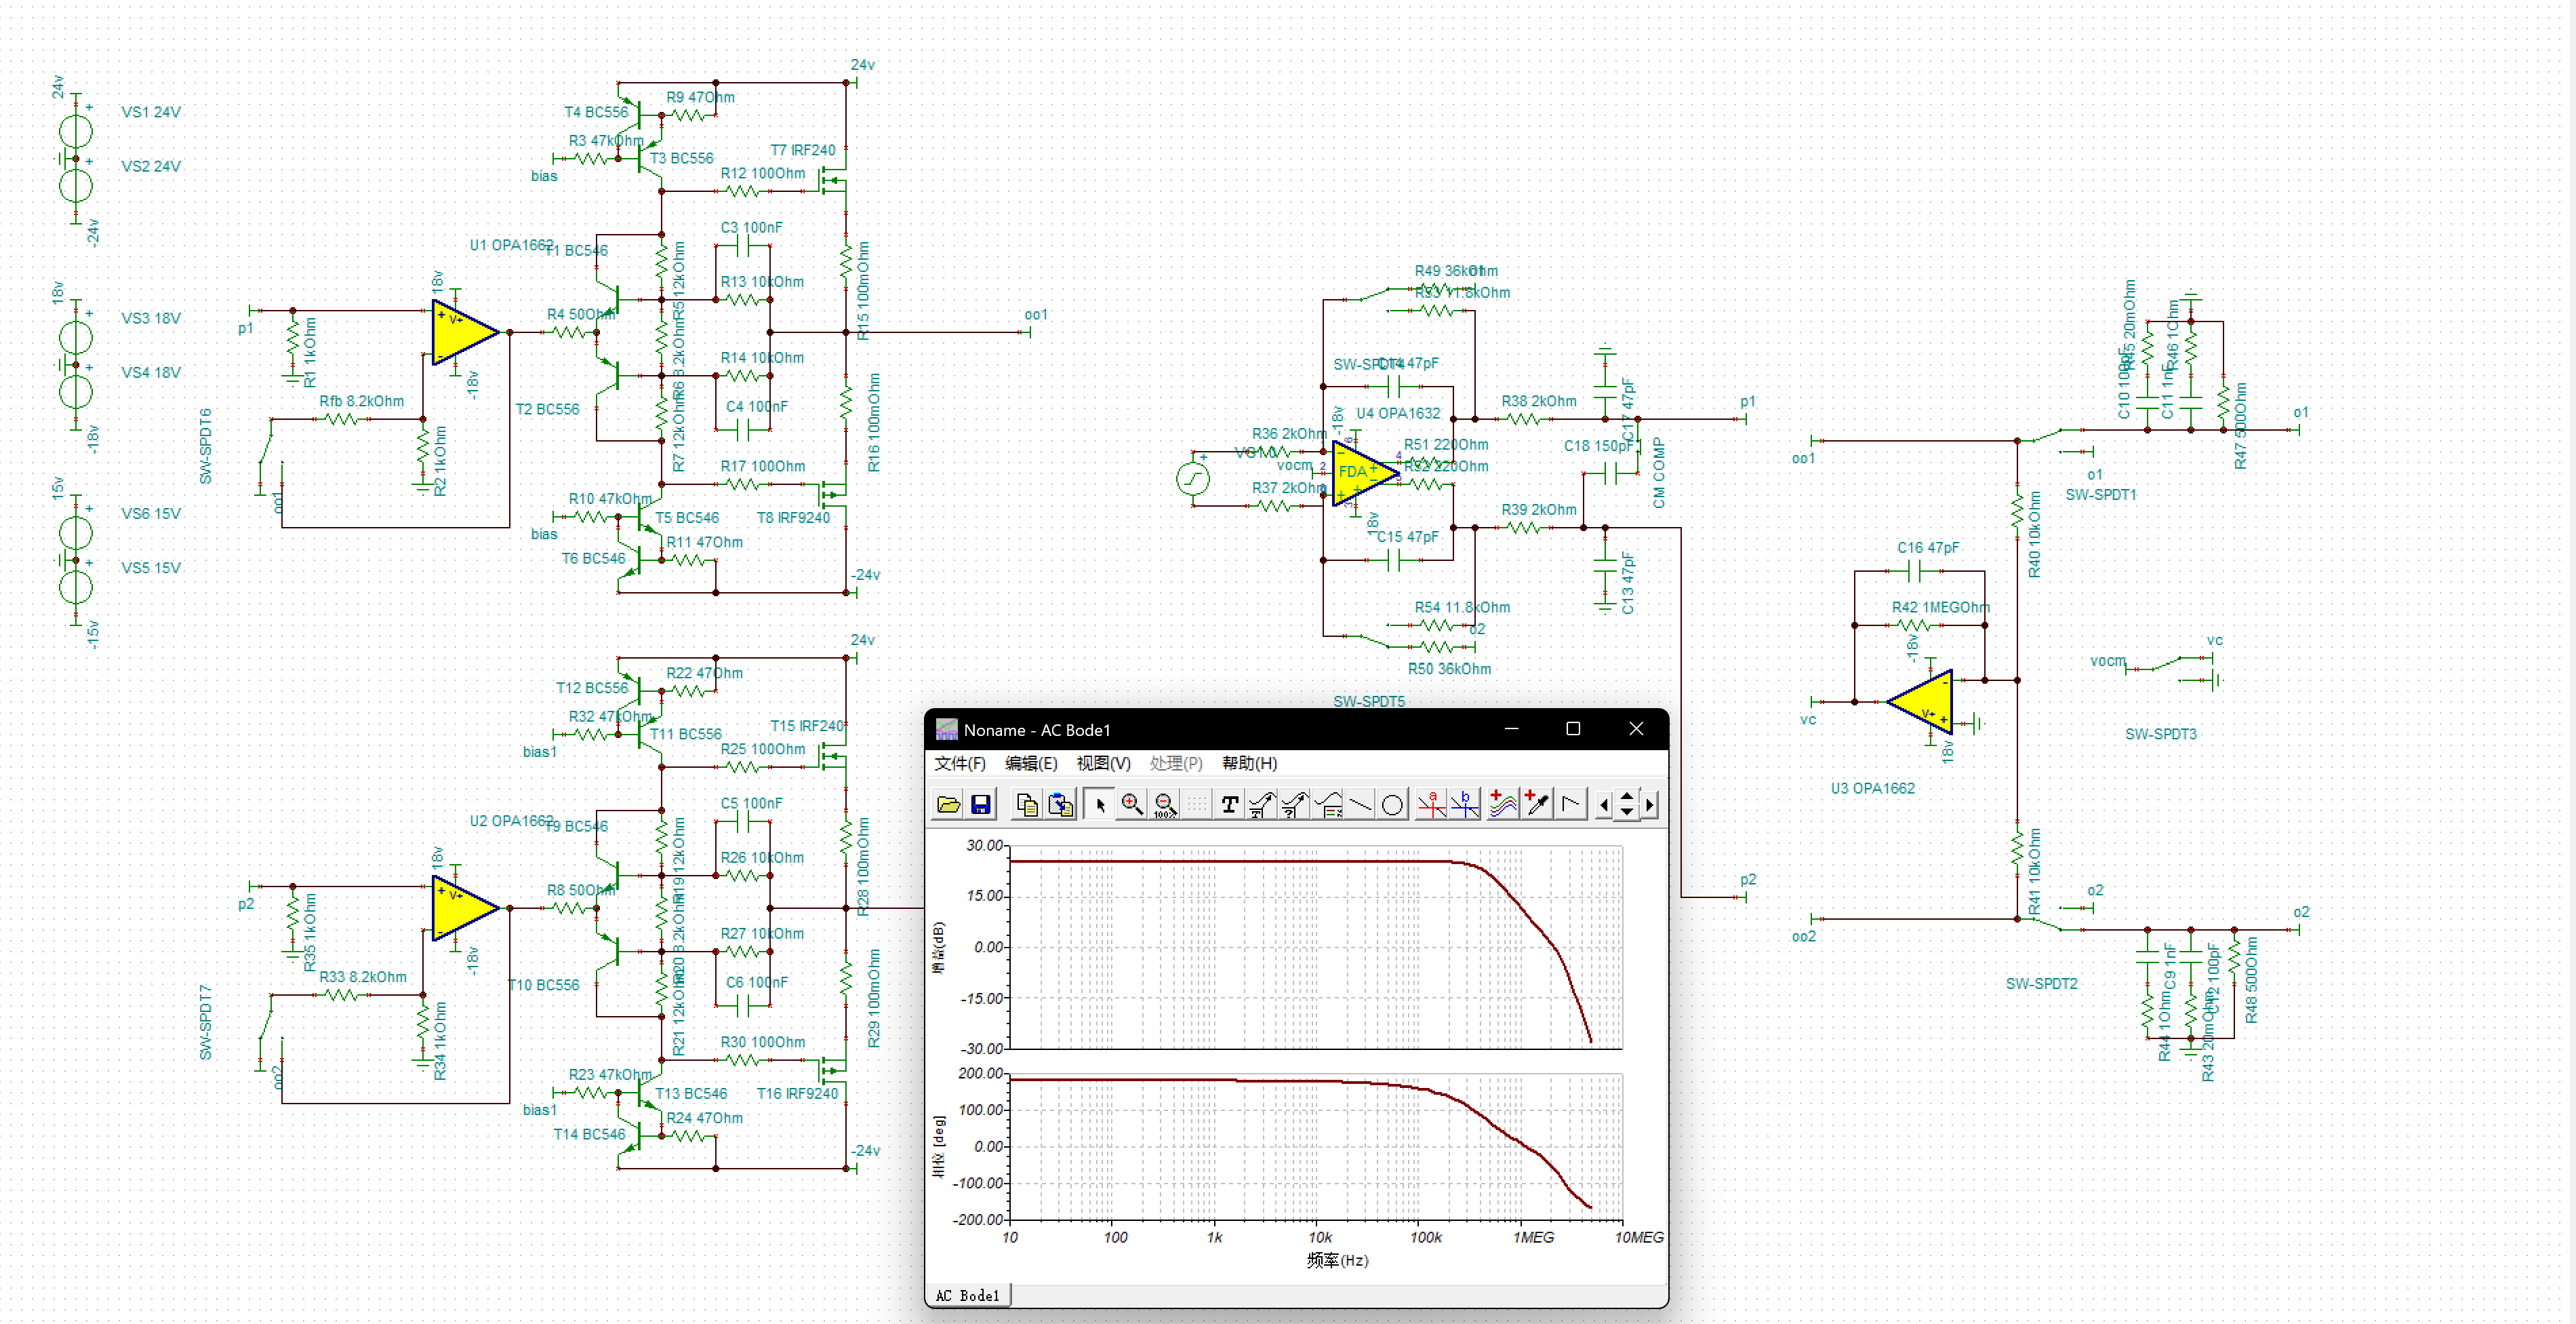Screen dimensions: 2576x1324
Task: Click the save diagram floppy icon
Action: [x=980, y=804]
